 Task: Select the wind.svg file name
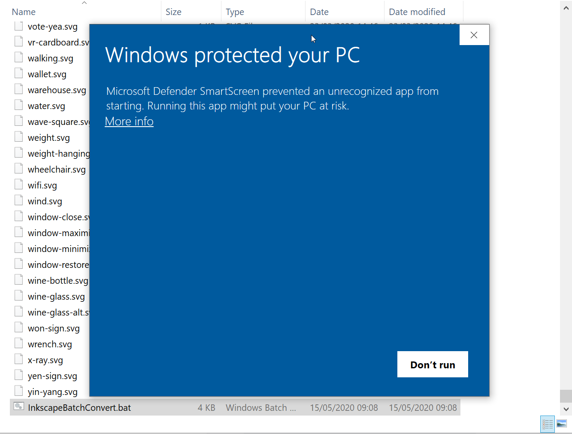tap(45, 201)
